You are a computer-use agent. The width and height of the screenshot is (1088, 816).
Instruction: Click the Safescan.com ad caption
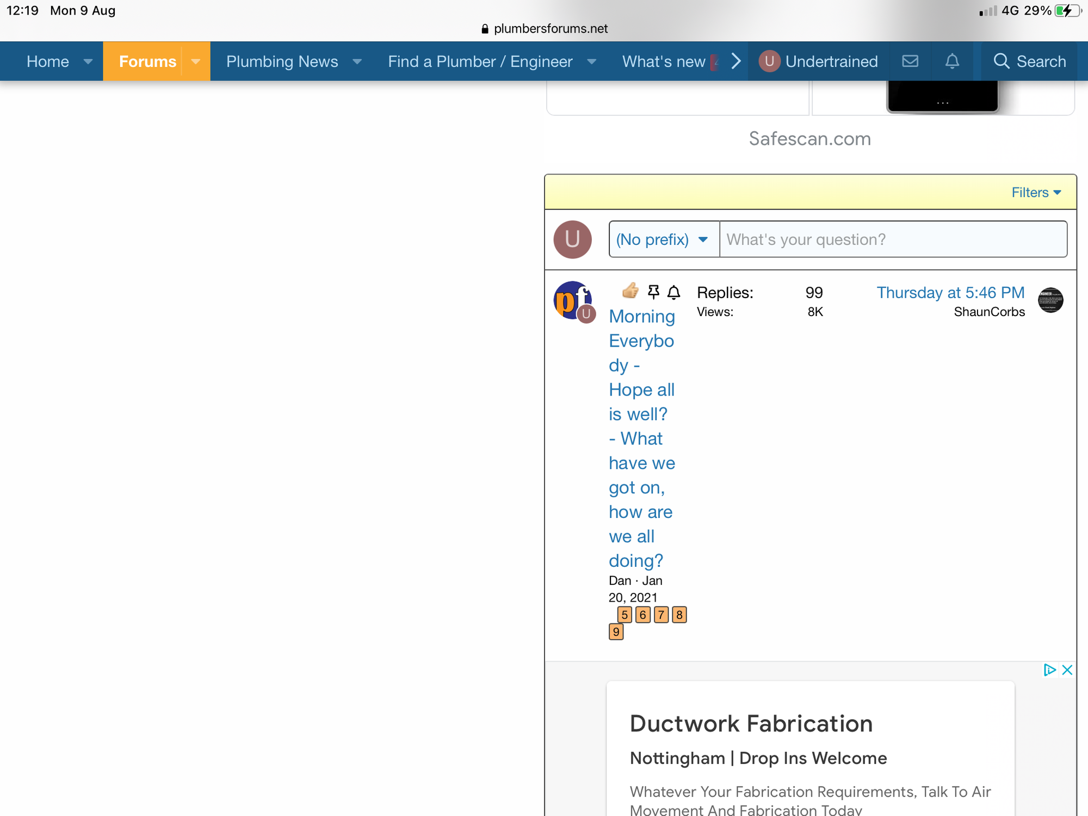coord(809,139)
